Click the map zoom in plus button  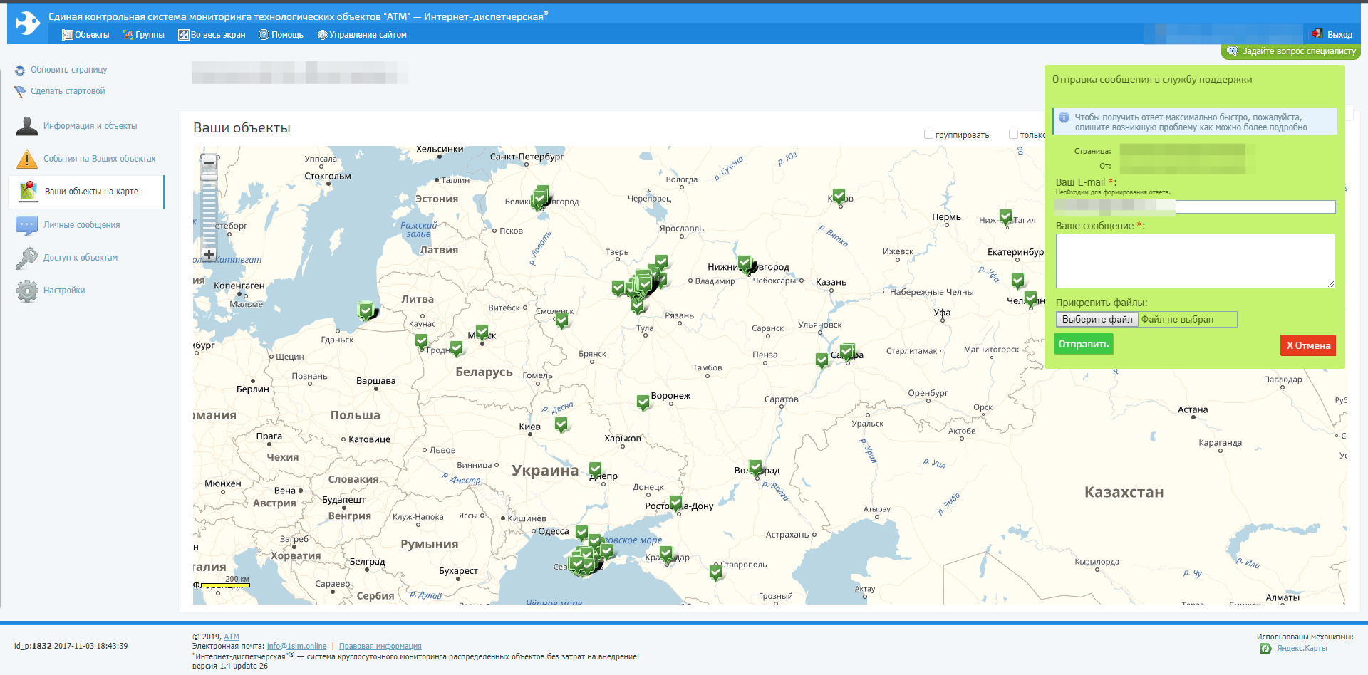click(209, 254)
